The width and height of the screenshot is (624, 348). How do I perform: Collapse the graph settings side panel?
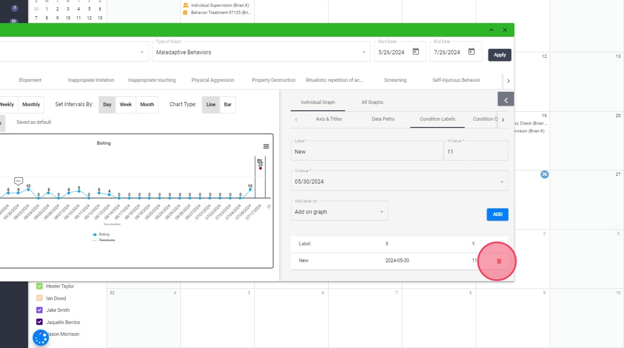[505, 100]
